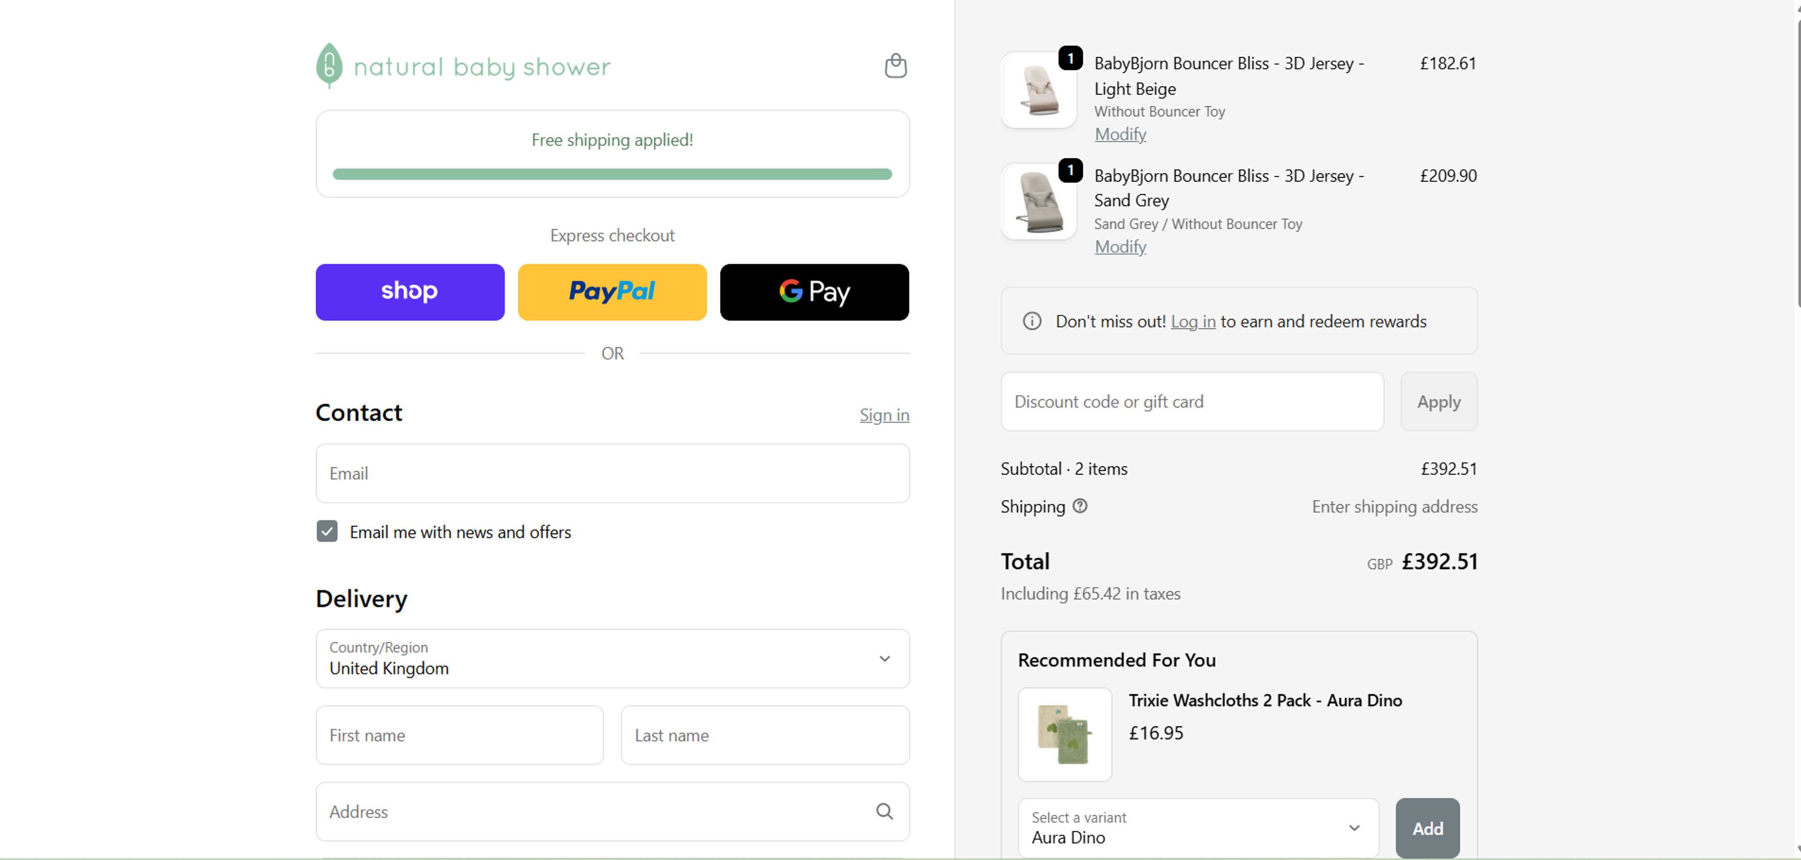Screen dimensions: 1801x860
Task: Open the address search magnifier icon
Action: pos(885,811)
